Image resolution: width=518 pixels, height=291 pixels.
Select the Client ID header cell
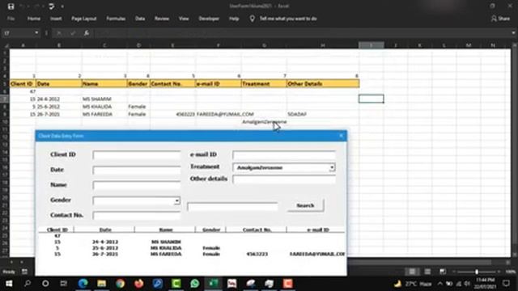pyautogui.click(x=23, y=84)
